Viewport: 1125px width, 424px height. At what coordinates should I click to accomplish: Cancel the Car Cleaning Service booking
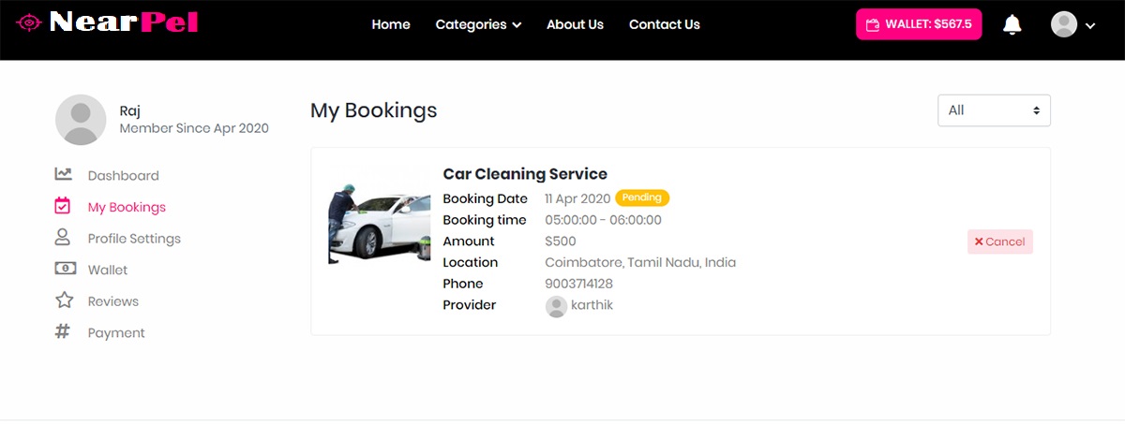(x=999, y=241)
